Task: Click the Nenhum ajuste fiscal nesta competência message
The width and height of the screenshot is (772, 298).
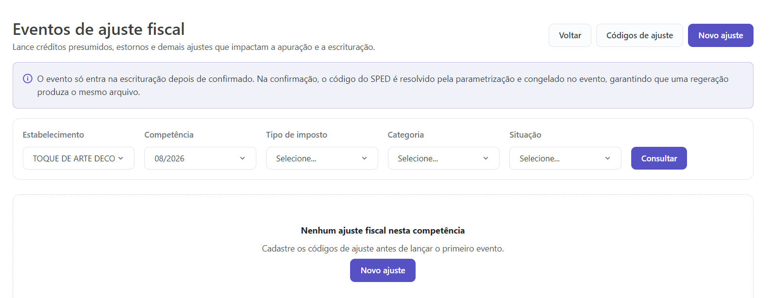Action: point(383,231)
